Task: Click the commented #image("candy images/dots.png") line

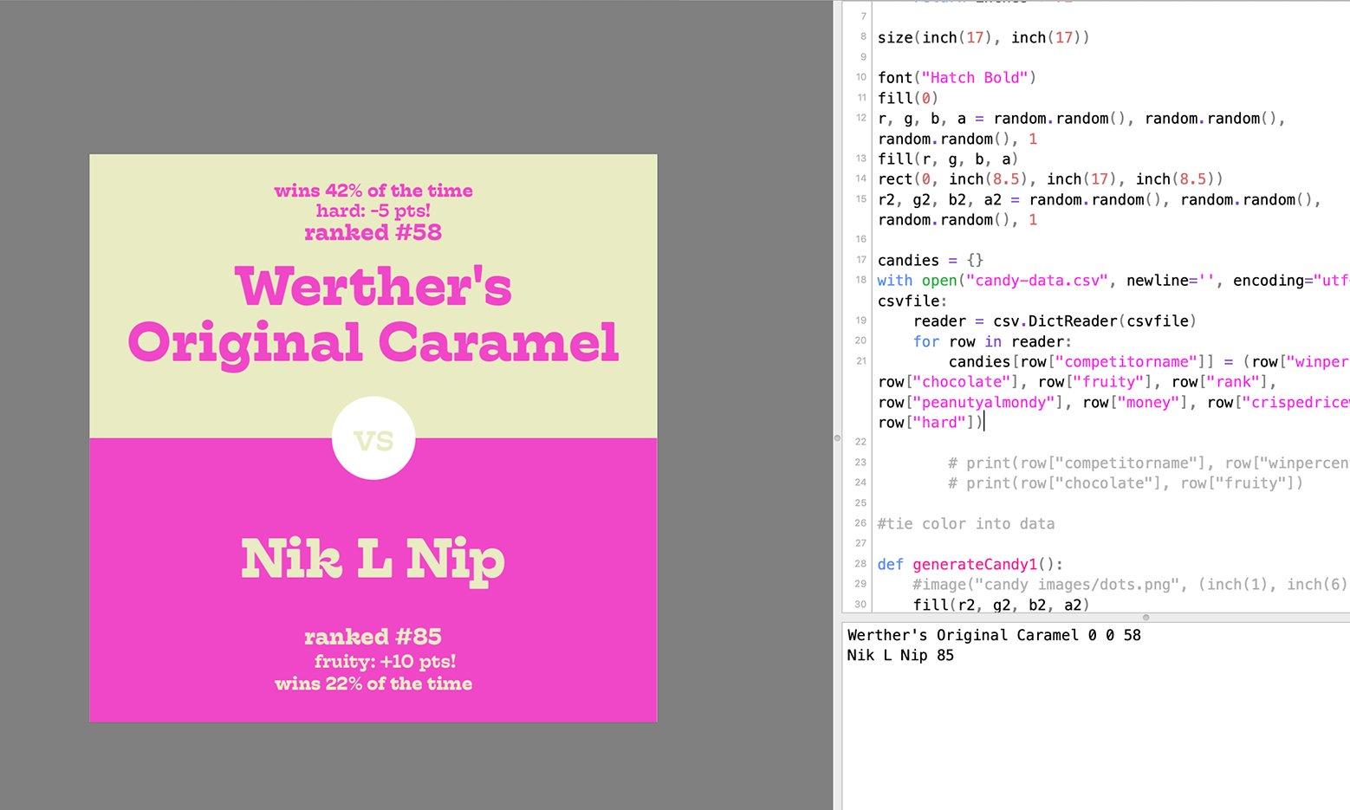Action: [x=1131, y=585]
